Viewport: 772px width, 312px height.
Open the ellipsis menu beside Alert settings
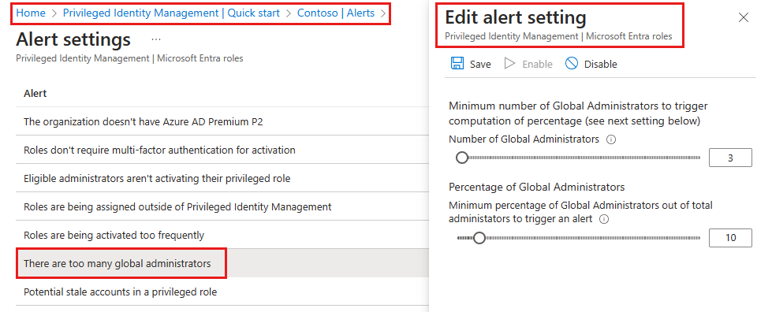(x=156, y=39)
